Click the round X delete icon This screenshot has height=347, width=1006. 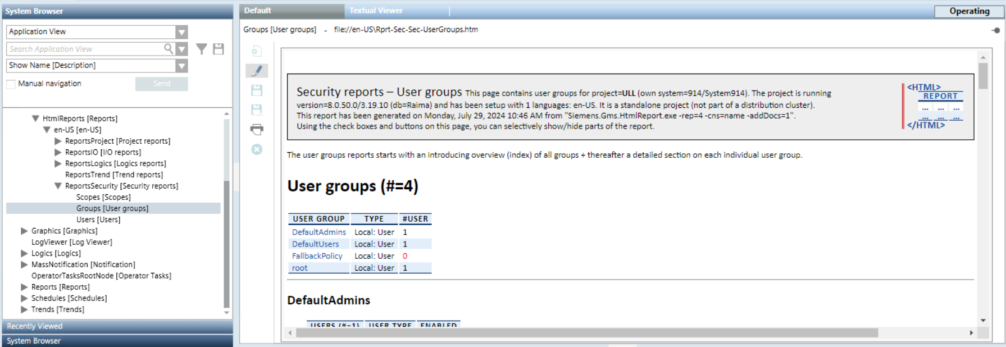pyautogui.click(x=257, y=149)
